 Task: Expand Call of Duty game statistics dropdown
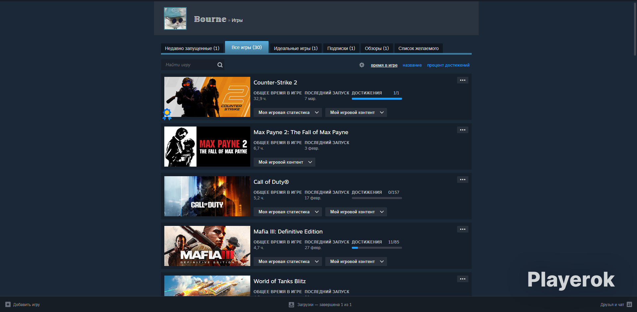288,212
